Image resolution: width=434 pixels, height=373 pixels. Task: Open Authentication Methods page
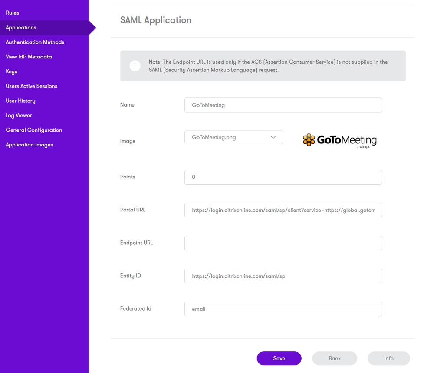coord(35,42)
